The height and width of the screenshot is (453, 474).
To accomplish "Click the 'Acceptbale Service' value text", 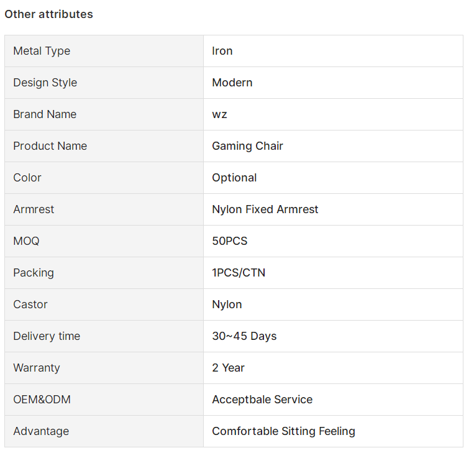I will [x=262, y=400].
